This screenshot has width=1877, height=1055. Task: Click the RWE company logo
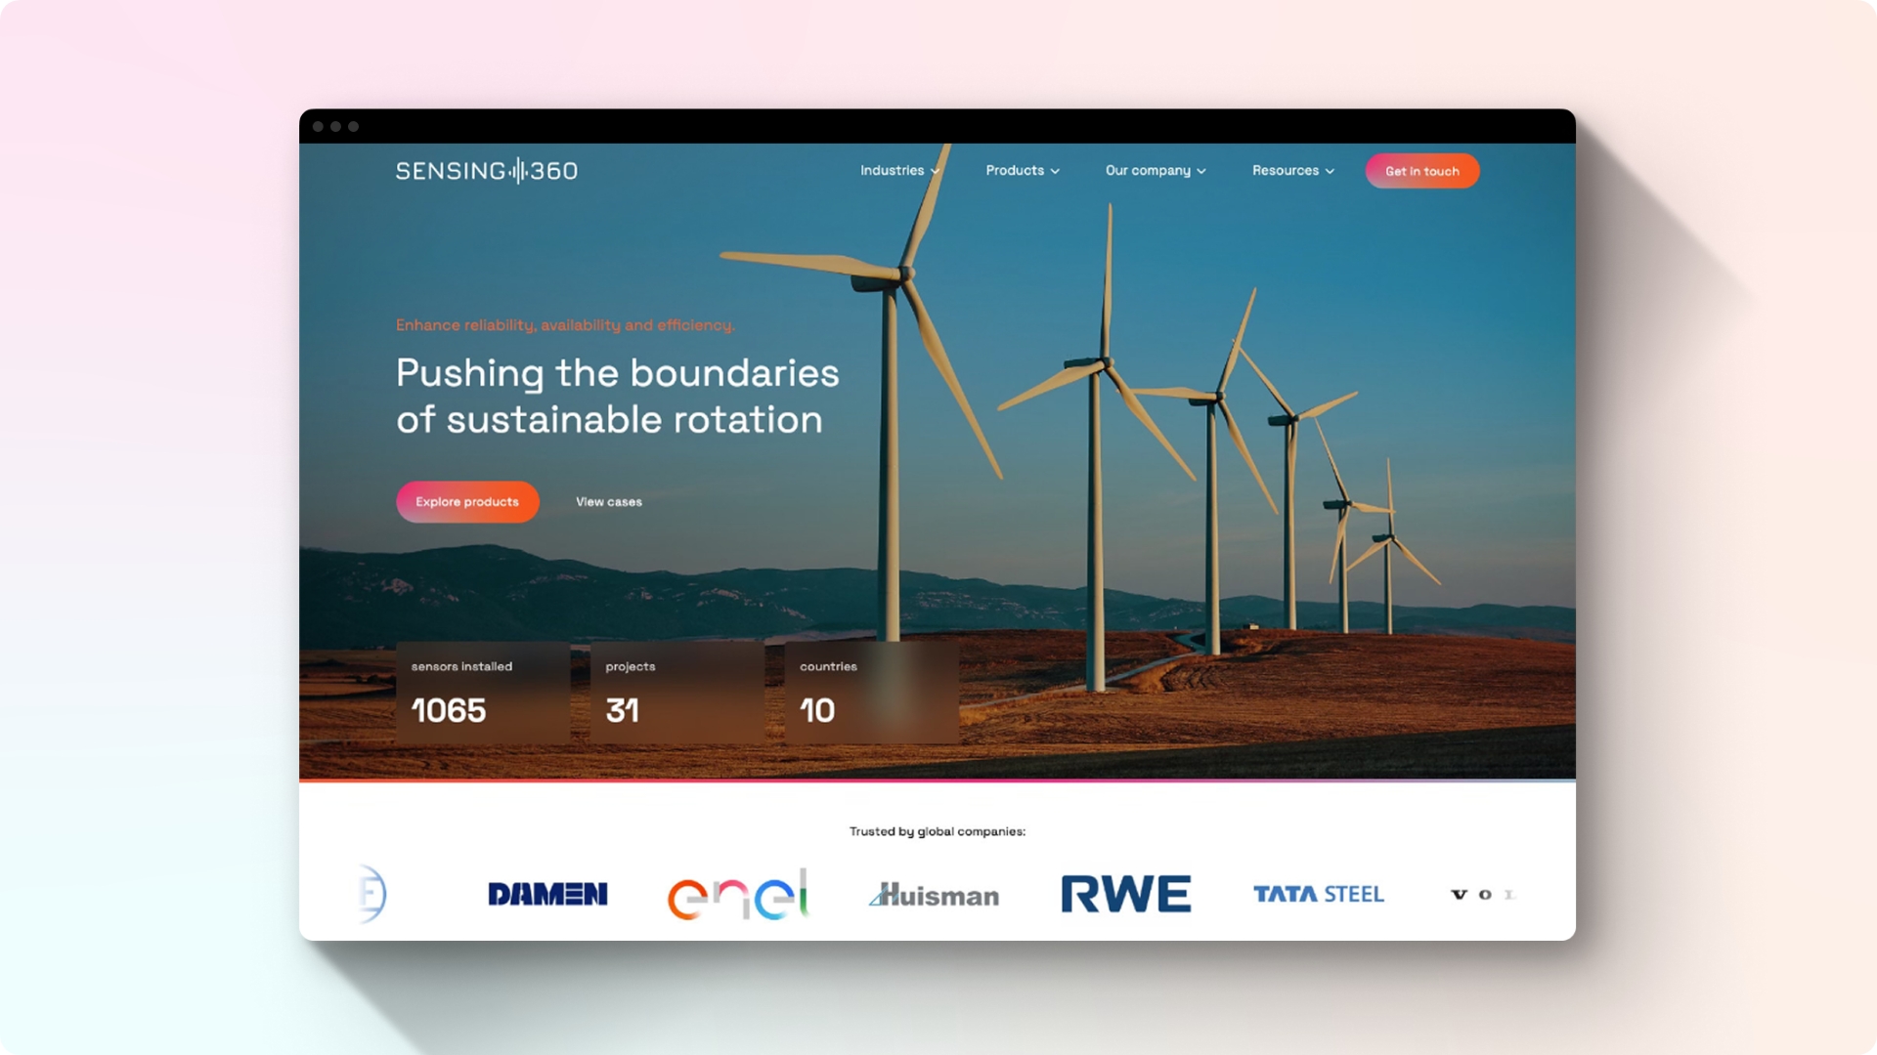tap(1126, 894)
